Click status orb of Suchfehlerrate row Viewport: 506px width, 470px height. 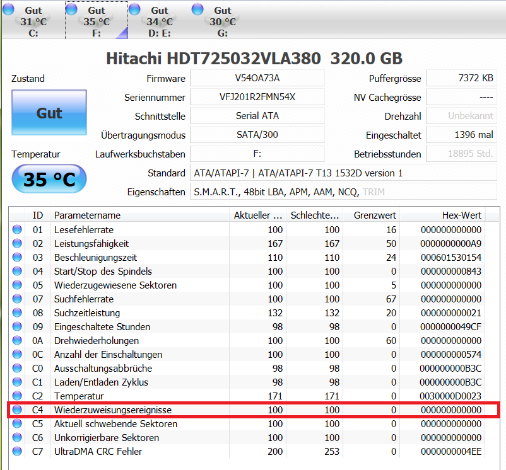[17, 299]
